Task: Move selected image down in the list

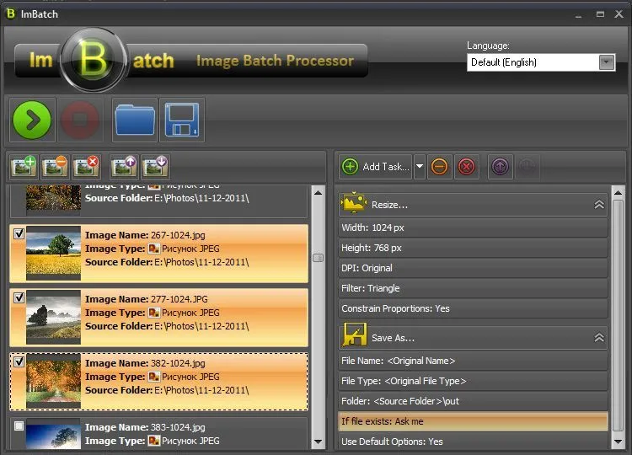Action: point(155,166)
